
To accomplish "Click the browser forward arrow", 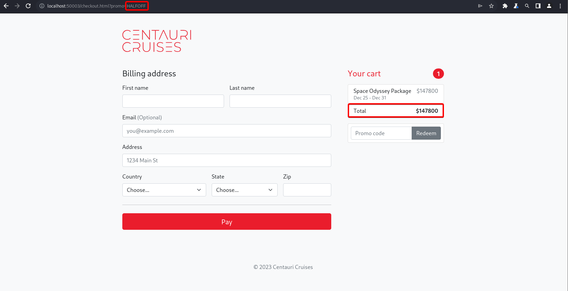I will click(17, 6).
